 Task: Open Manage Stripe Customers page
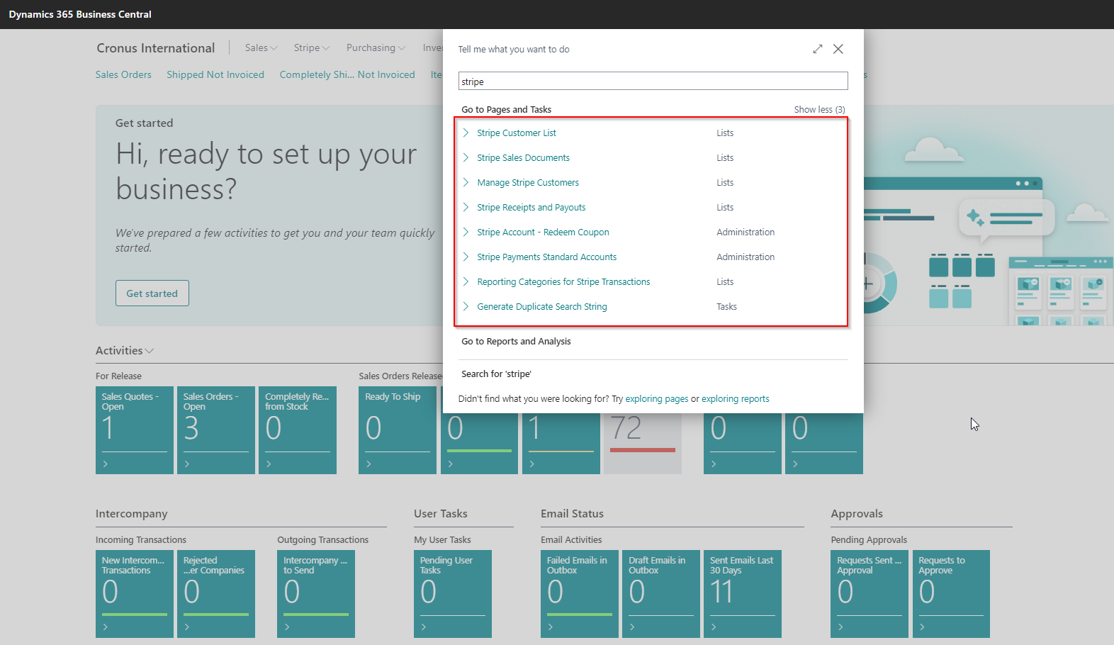click(528, 182)
